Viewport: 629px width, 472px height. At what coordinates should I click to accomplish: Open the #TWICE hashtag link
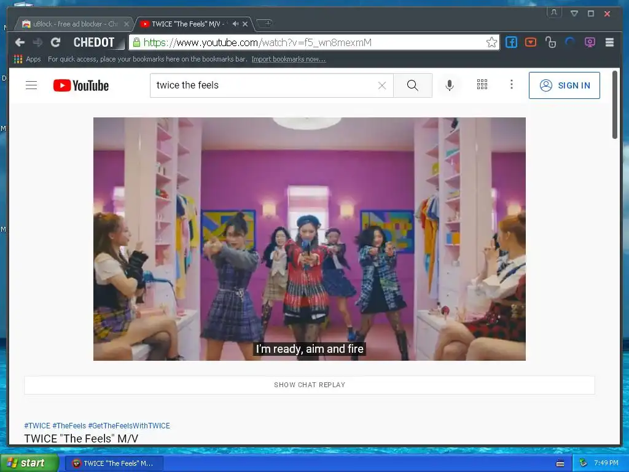37,425
